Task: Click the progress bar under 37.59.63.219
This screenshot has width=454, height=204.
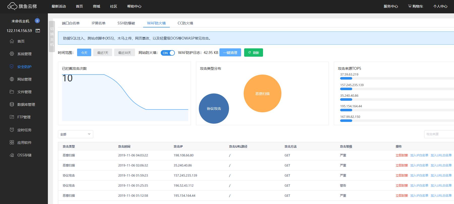Action: (x=397, y=79)
